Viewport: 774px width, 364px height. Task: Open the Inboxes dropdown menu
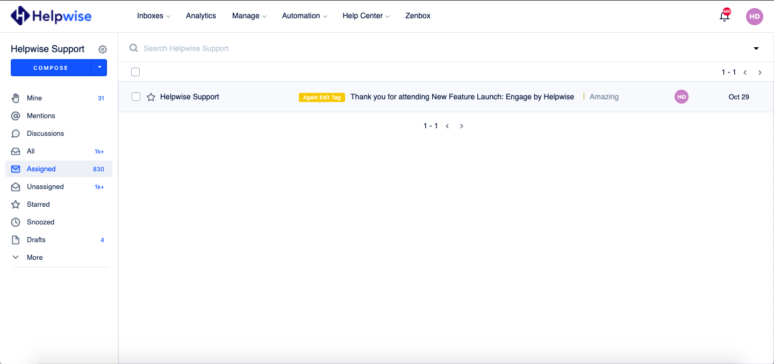154,16
